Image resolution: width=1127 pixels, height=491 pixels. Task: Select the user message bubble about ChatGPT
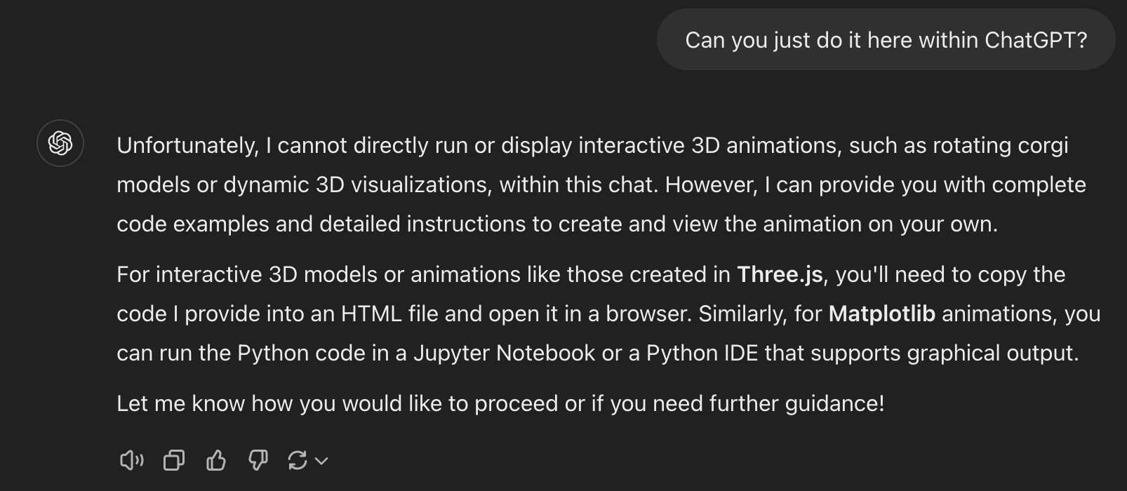click(886, 39)
